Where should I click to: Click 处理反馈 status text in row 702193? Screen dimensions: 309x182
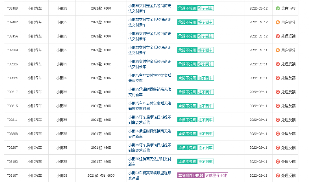click(288, 162)
